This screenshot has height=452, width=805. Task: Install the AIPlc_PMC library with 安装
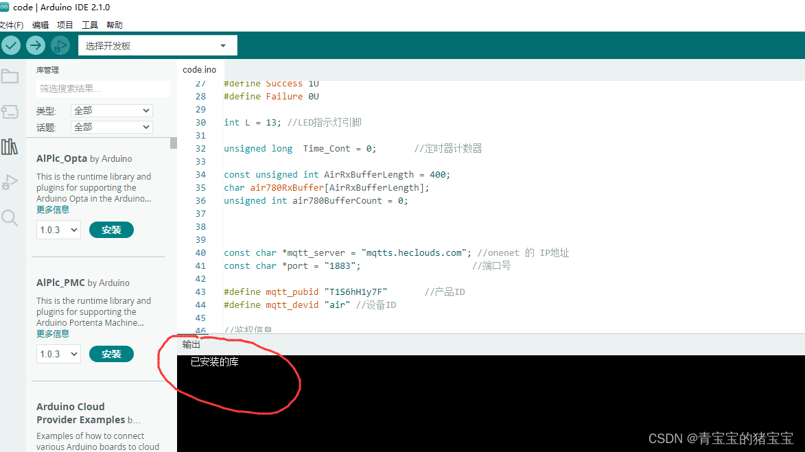(x=111, y=353)
